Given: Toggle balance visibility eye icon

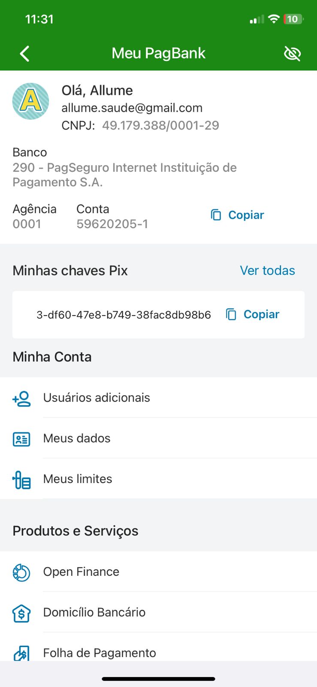Looking at the screenshot, I should click(292, 54).
